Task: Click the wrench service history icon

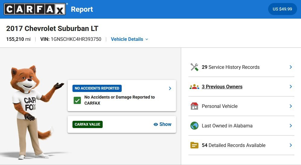Action: pyautogui.click(x=194, y=67)
